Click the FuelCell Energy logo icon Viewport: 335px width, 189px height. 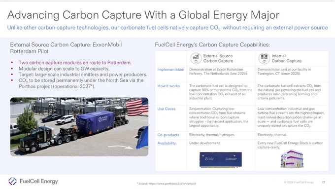(x=12, y=181)
